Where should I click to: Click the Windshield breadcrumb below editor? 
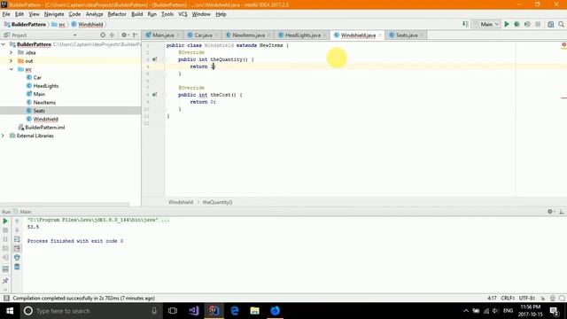point(181,202)
